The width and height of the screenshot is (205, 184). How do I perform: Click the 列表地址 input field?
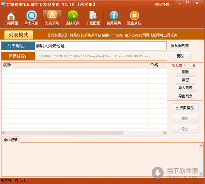(x=101, y=46)
